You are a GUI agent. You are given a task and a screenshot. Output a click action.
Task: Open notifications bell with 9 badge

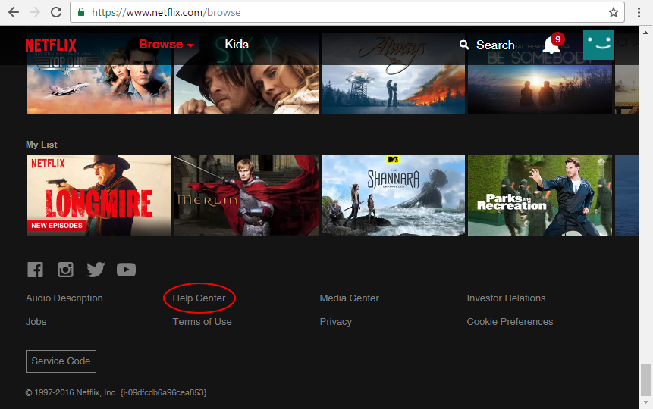pos(552,44)
